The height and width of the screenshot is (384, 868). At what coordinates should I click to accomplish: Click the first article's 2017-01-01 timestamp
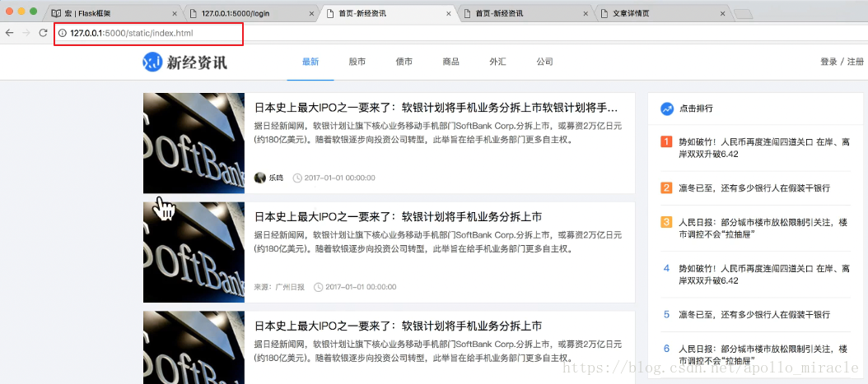tap(340, 178)
